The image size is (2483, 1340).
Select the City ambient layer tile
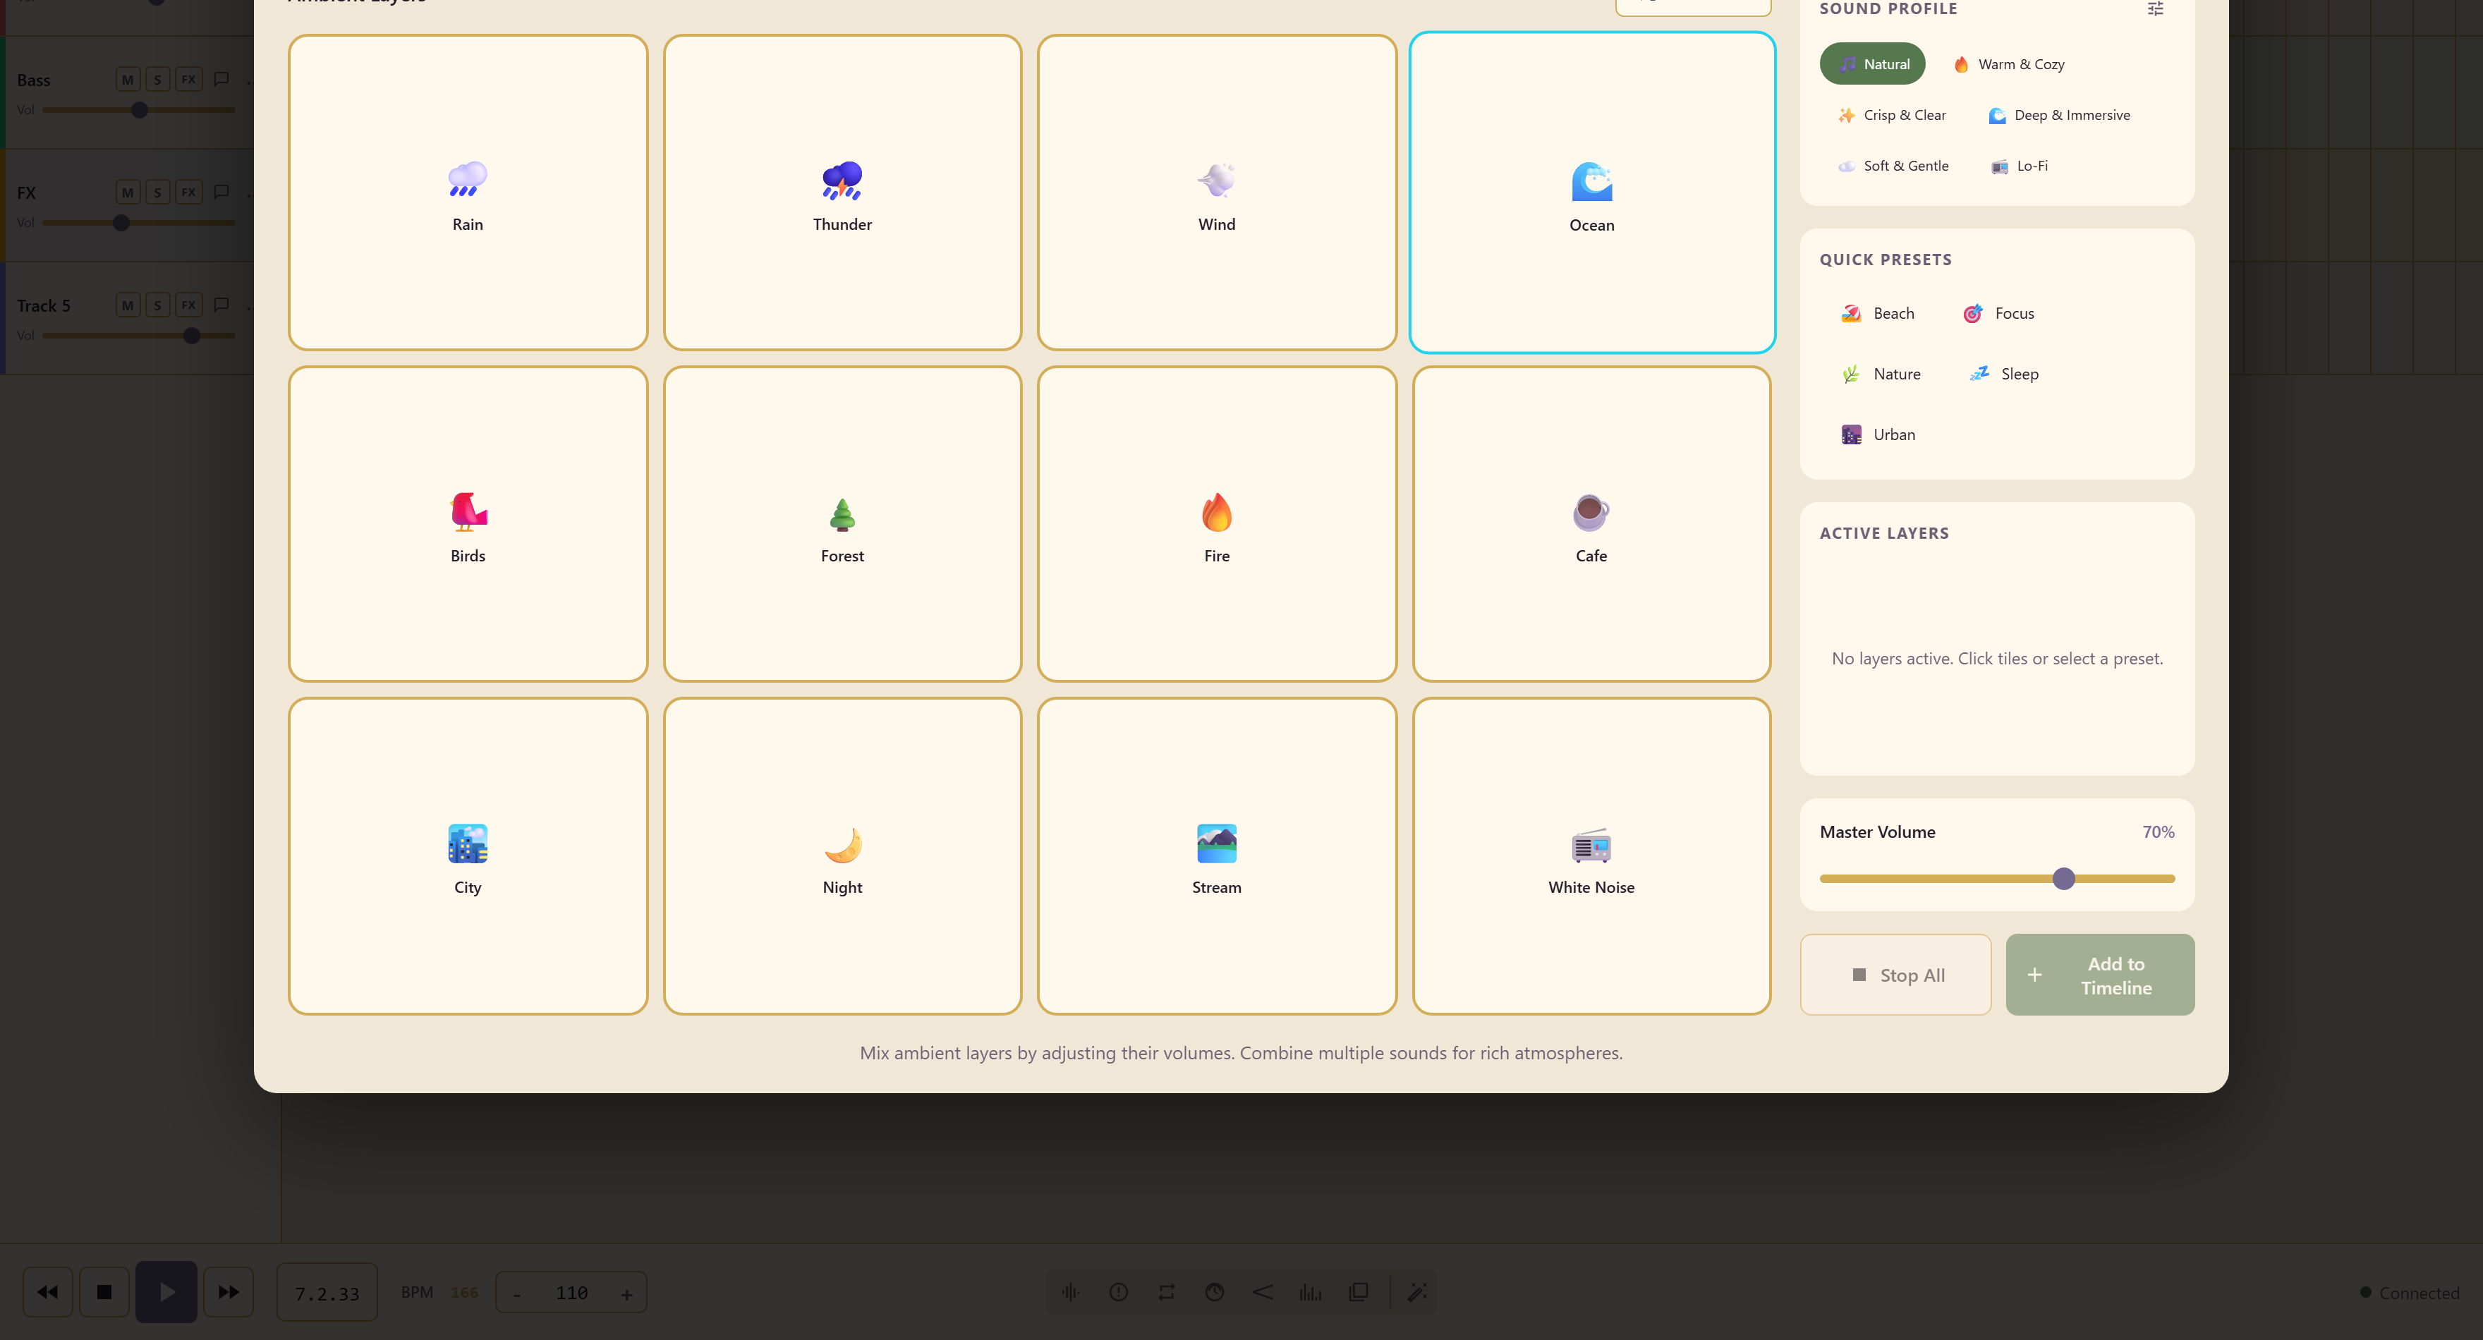pos(468,856)
